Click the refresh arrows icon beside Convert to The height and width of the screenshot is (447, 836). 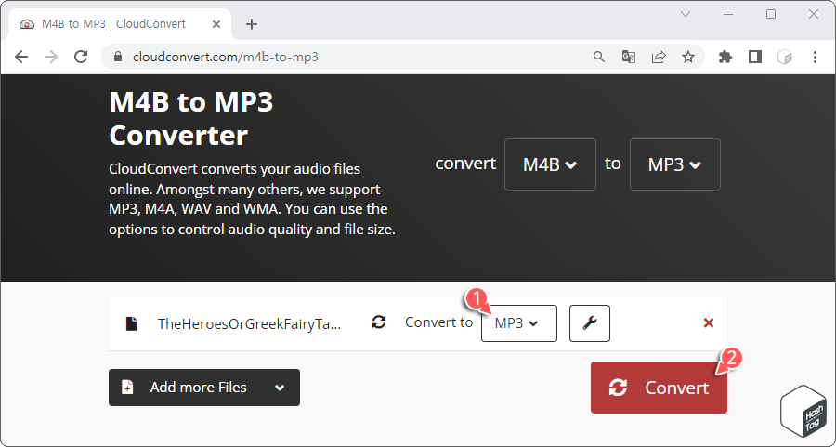(379, 322)
